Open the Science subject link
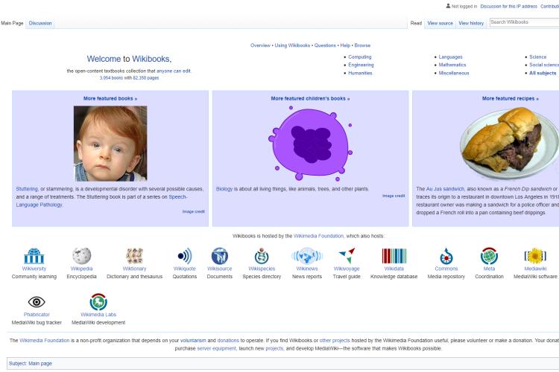 pyautogui.click(x=537, y=57)
